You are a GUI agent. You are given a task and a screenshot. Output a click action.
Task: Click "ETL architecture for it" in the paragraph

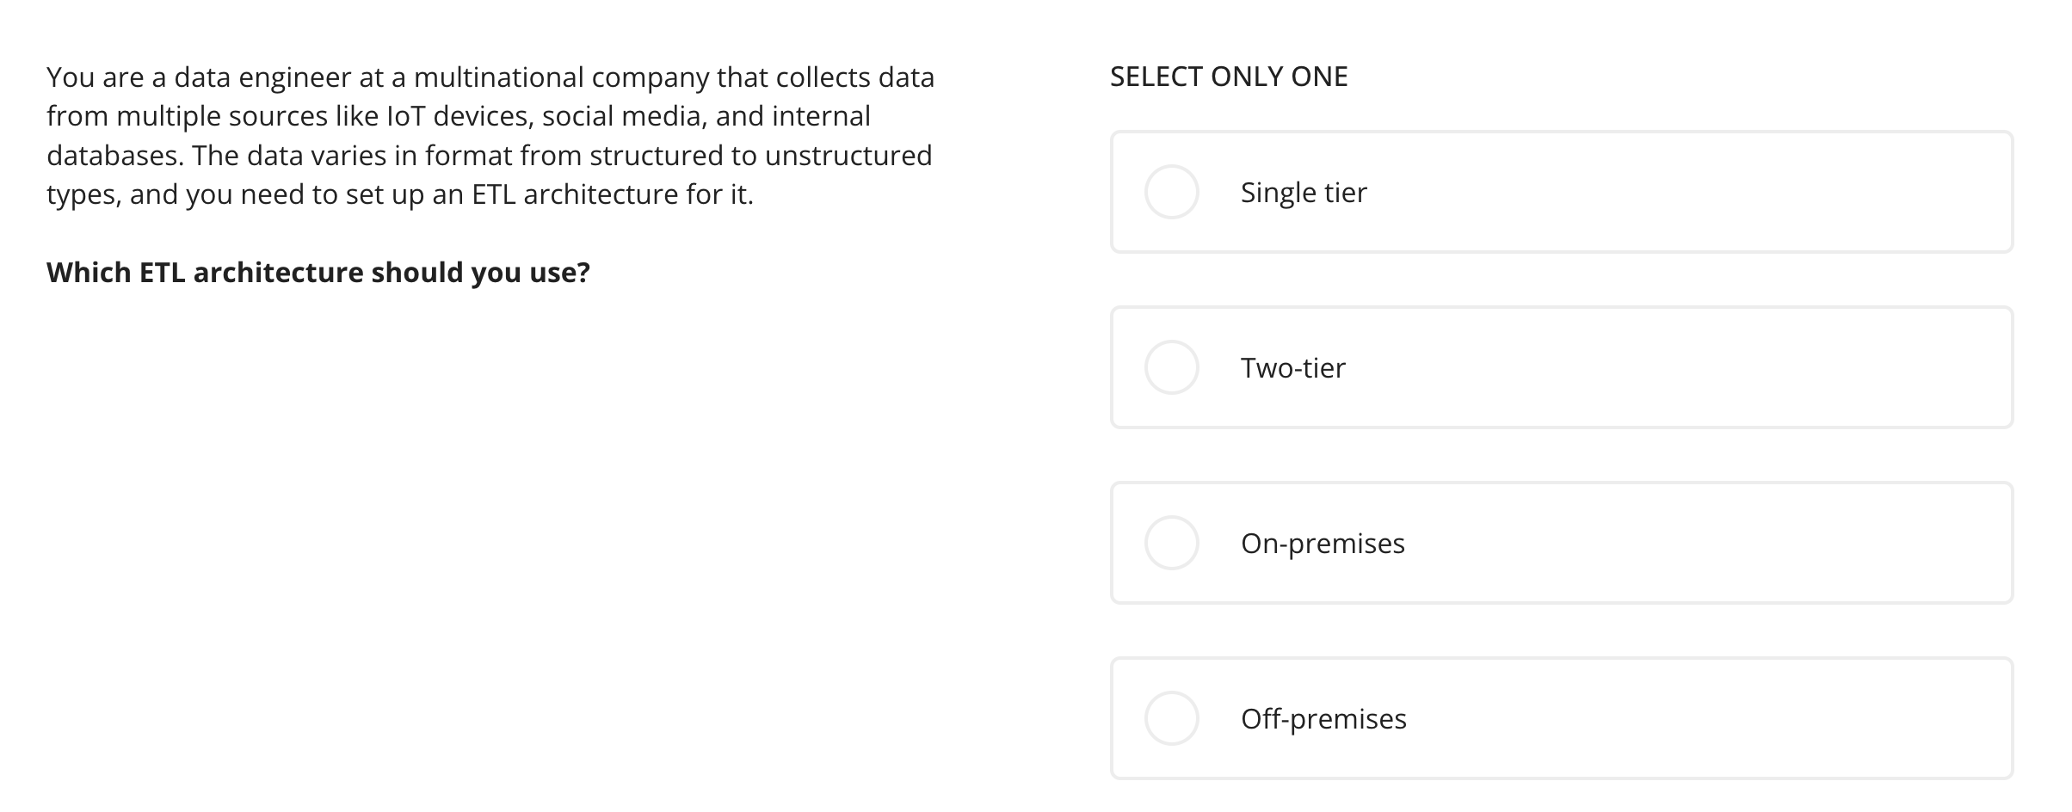(612, 194)
